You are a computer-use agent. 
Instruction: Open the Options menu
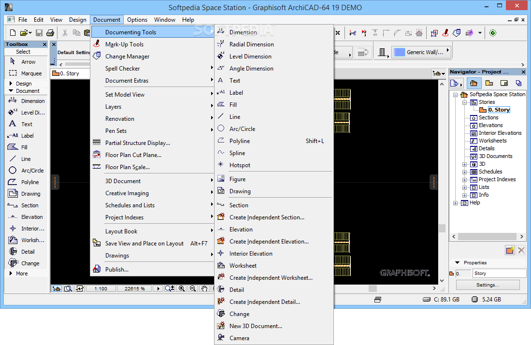(137, 20)
